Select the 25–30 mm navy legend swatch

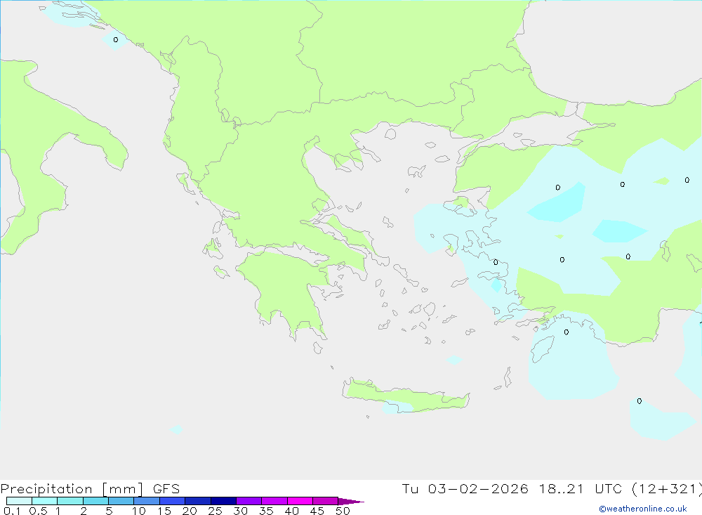click(223, 501)
